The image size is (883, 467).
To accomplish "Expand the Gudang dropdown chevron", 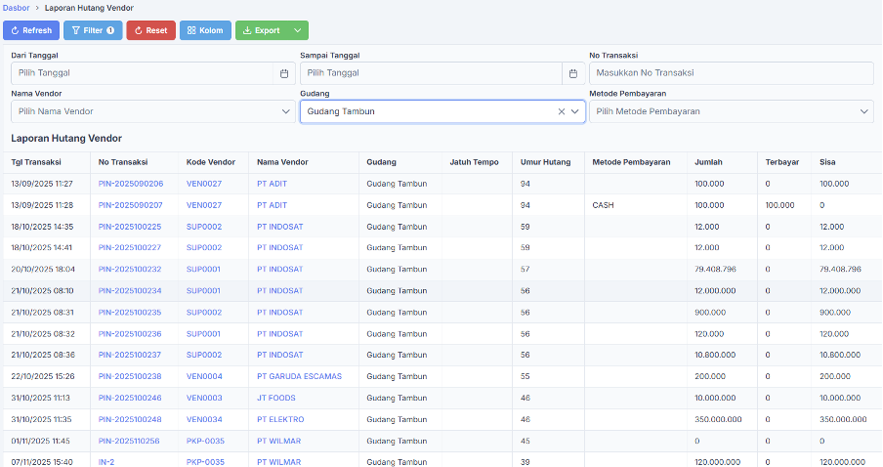I will click(x=575, y=111).
